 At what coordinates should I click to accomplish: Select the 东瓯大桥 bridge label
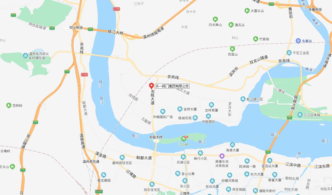point(156,137)
